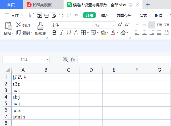Open the 粘贴 dropdown arrow
The width and height of the screenshot is (171, 126).
click(x=13, y=33)
